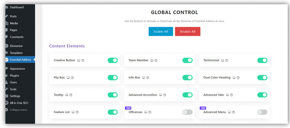Disable the Advanced Accordion switch

tap(188, 95)
